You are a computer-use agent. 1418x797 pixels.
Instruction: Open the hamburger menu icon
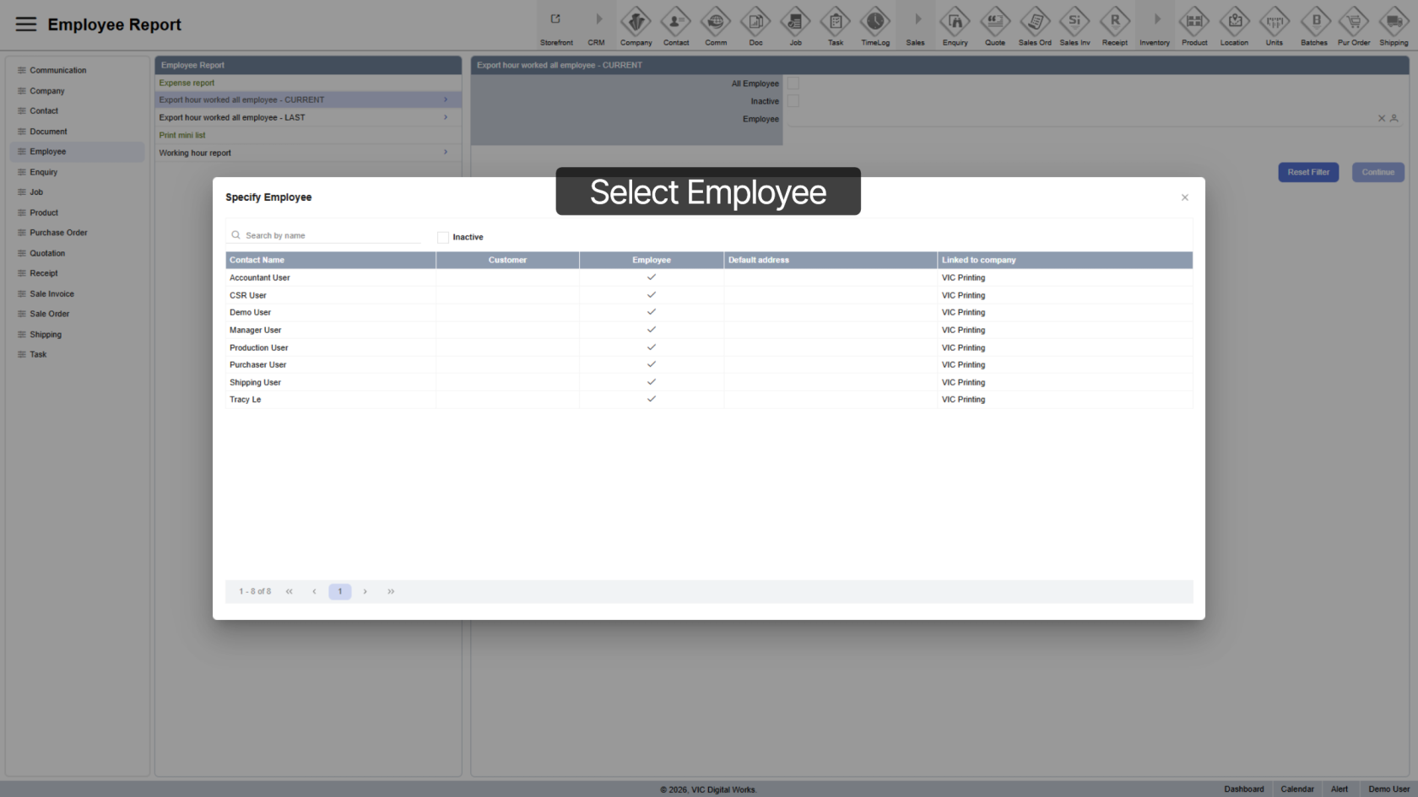coord(26,24)
